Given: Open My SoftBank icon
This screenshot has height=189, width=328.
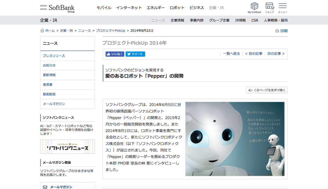Looking at the screenshot, I should 254,8.
